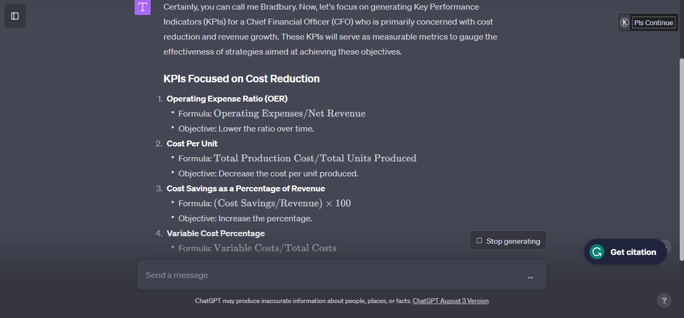The width and height of the screenshot is (684, 318).
Task: Click the purple T user avatar
Action: click(143, 7)
